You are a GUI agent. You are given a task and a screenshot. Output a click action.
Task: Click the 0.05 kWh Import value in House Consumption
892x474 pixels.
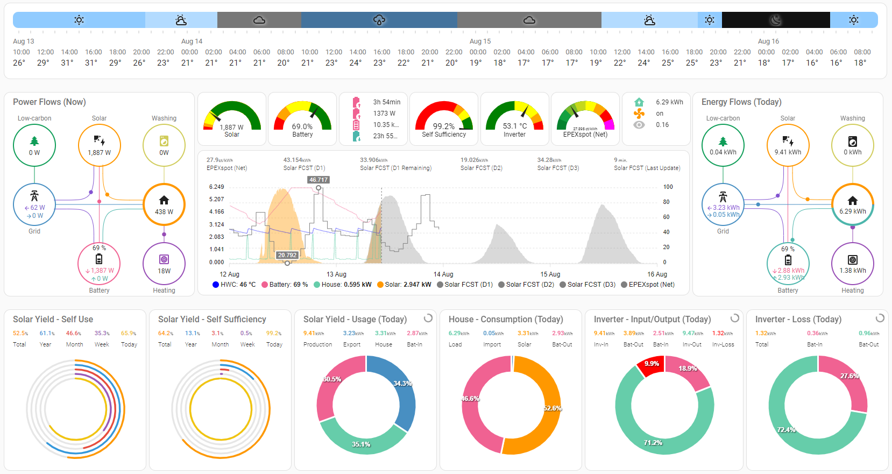tap(493, 333)
